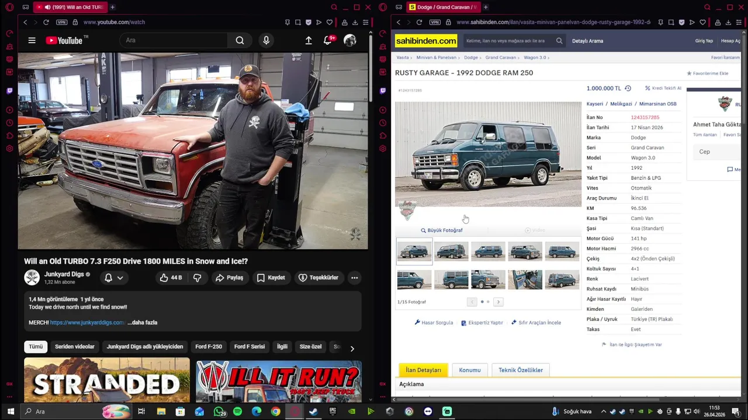Dislike the Junkyard Digs video

tap(198, 278)
